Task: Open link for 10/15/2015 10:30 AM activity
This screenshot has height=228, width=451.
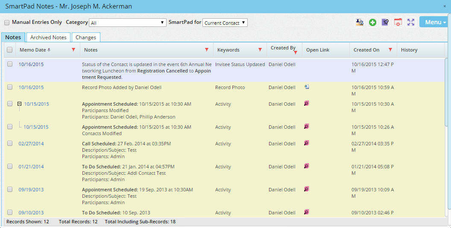Action: coord(307,103)
